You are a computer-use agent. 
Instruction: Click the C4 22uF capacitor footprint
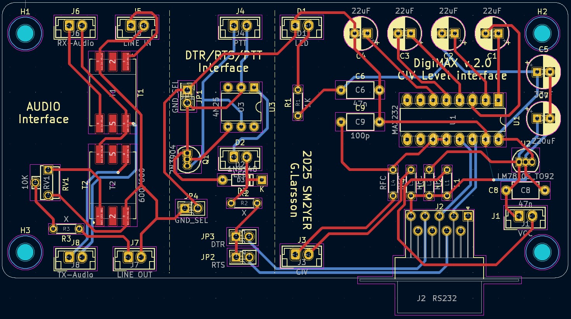click(x=360, y=33)
